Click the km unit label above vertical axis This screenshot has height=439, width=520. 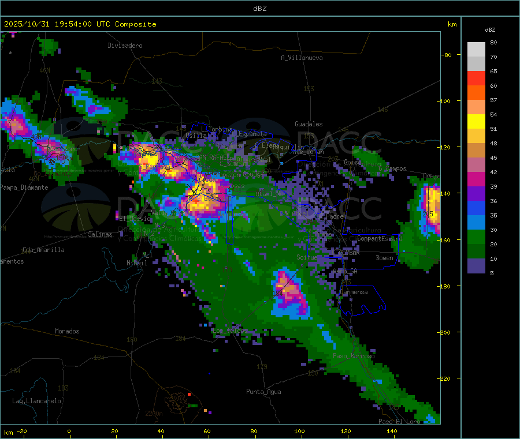452,24
